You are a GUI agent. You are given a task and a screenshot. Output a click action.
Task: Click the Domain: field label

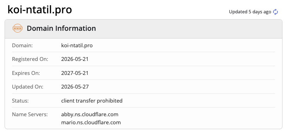(x=22, y=45)
